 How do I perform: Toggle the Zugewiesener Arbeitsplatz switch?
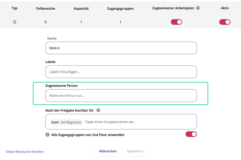click(176, 22)
